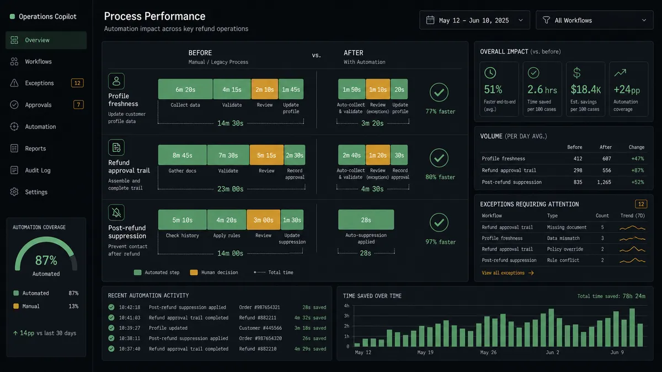Click the green check for the 10:37:40 activity
Viewport: 662px width, 372px height.
[x=111, y=349]
